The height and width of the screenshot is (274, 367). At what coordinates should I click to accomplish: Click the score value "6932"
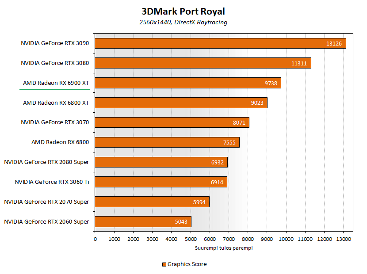tap(218, 162)
